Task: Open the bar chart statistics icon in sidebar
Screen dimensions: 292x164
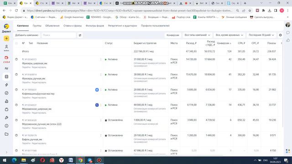Action: click(x=6, y=101)
